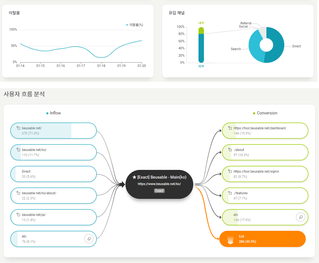
Task: Click the 외부 label below the bar
Action: pyautogui.click(x=201, y=66)
